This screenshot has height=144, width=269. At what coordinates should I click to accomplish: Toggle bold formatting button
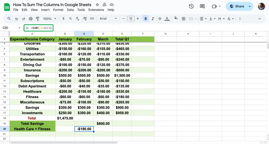click(x=146, y=19)
